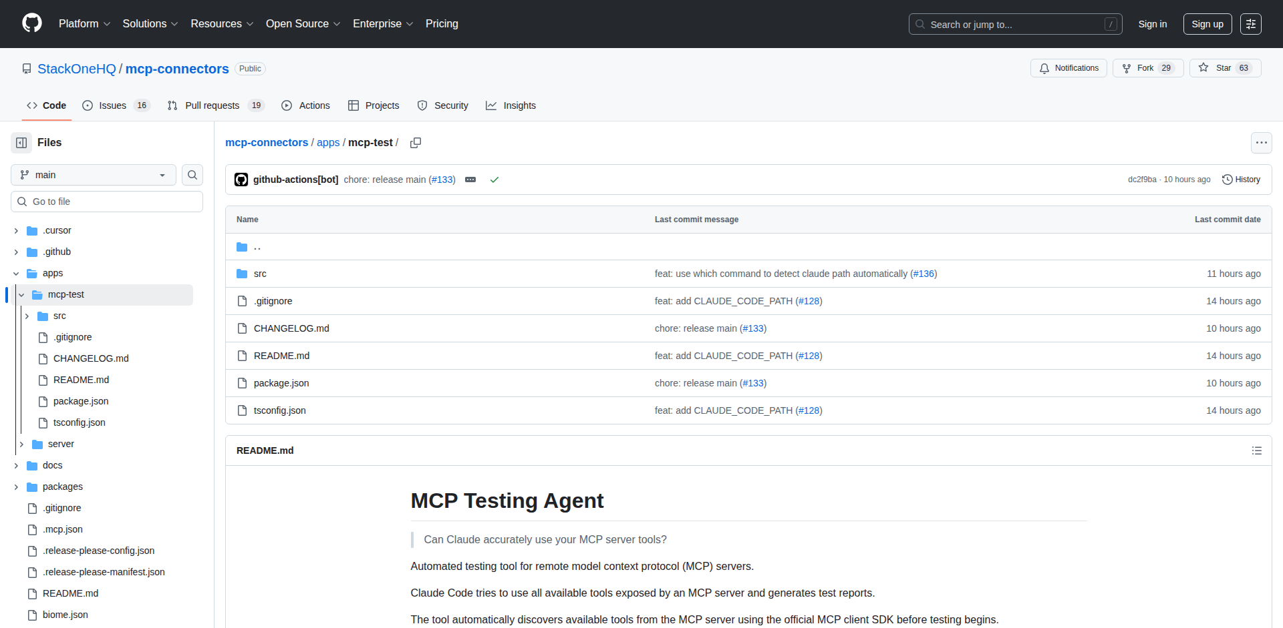Open History of commits
This screenshot has height=628, width=1283.
[1242, 180]
